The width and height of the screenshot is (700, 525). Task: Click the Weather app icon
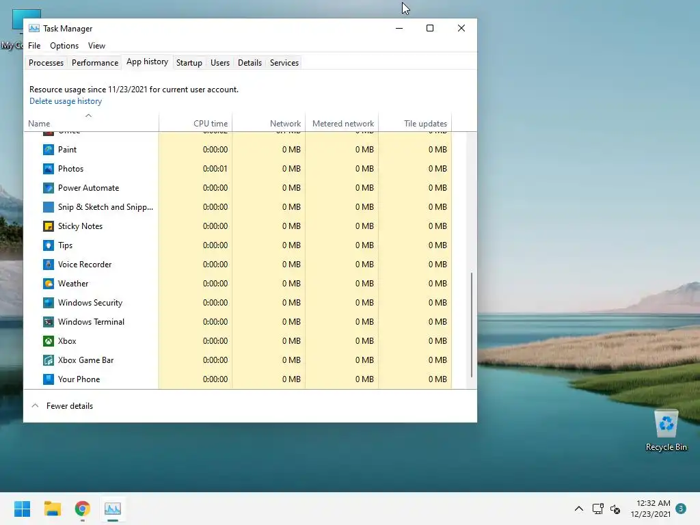pyautogui.click(x=49, y=284)
